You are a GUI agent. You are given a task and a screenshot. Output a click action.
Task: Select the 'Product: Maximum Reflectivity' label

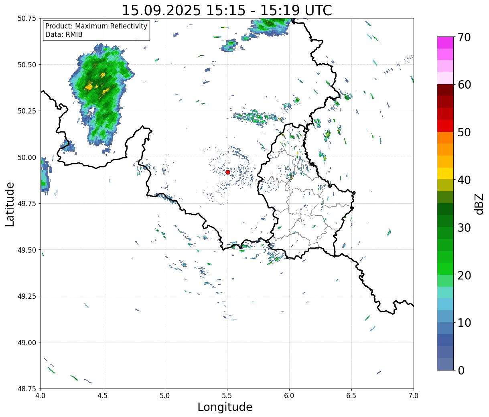coord(96,26)
